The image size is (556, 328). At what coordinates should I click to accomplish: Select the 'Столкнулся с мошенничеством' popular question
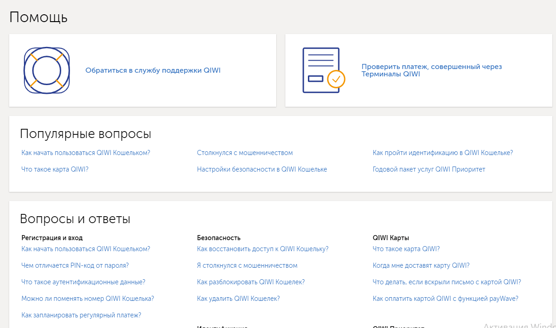pos(245,153)
